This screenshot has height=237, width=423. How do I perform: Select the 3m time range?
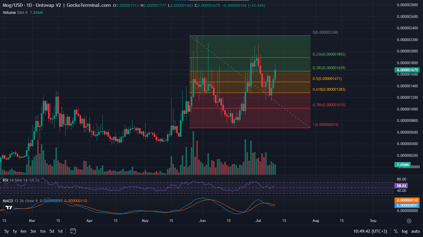(33, 231)
